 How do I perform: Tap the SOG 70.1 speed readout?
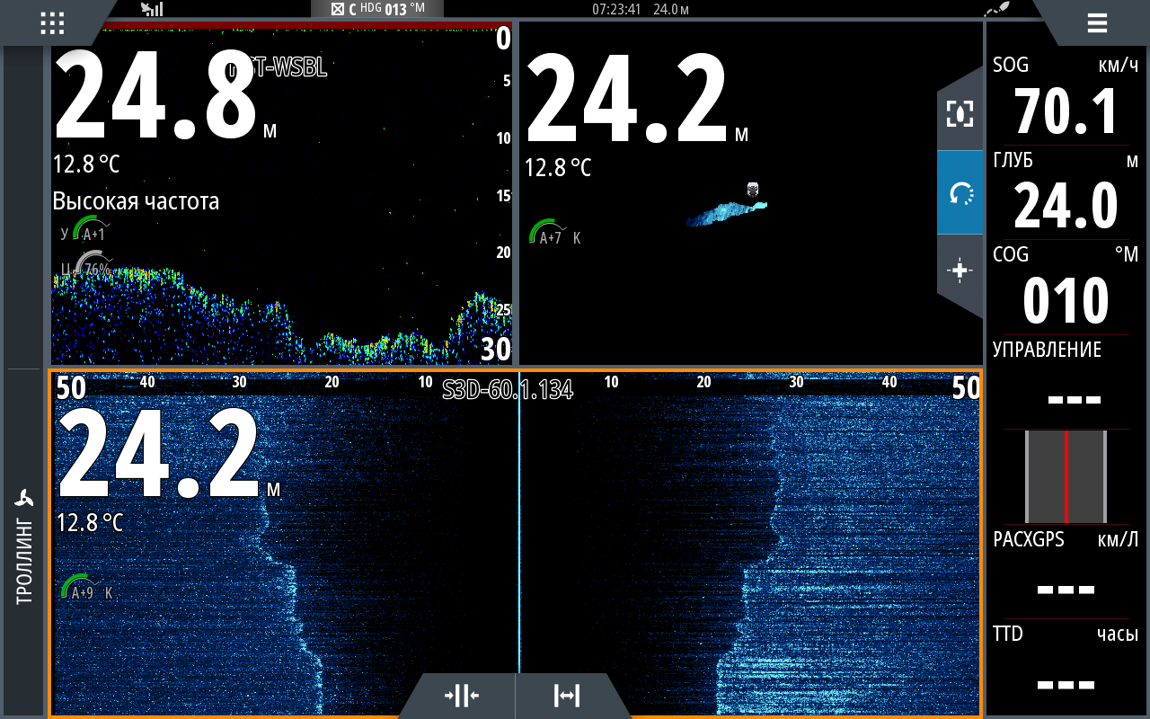pyautogui.click(x=1066, y=99)
